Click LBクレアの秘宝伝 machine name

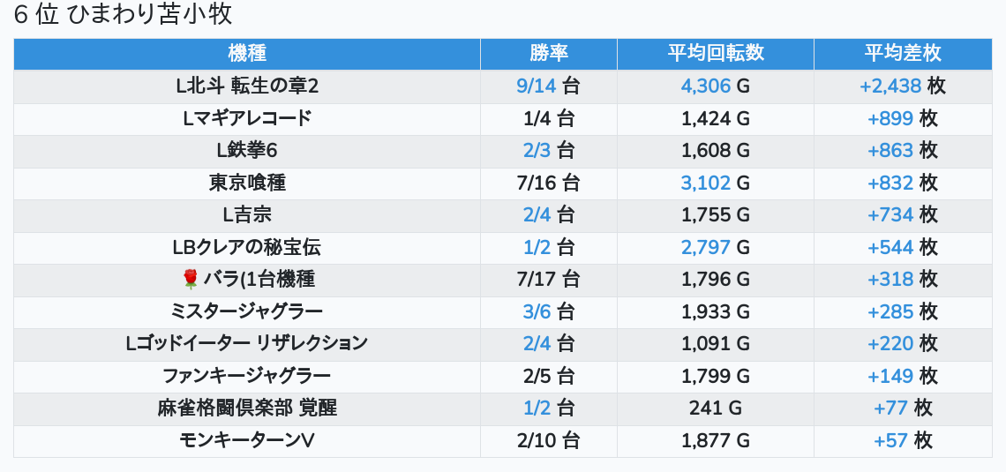click(247, 247)
